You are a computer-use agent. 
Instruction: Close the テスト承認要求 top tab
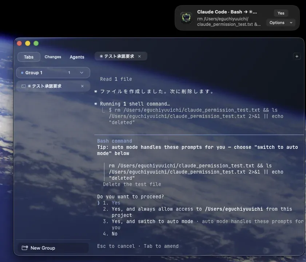point(139,56)
